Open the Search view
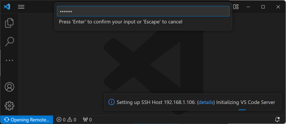Image resolution: width=286 pixels, height=124 pixels. [x=9, y=41]
